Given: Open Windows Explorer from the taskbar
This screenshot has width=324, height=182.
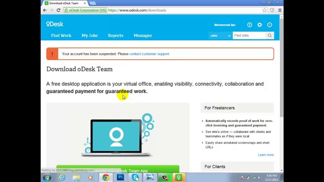Looking at the screenshot, I should 76,178.
